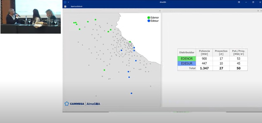Click the webcam video thumbnail
This screenshot has width=262, height=123.
(31, 17)
